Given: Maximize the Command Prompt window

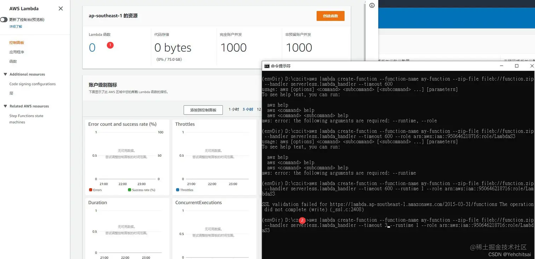Looking at the screenshot, I should coord(517,66).
